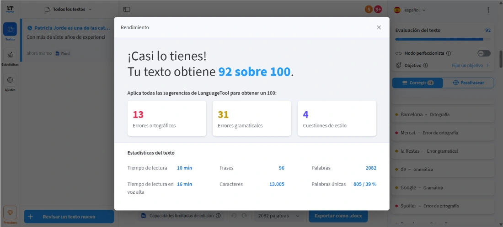Image resolution: width=503 pixels, height=227 pixels.
Task: Click Exportar como .docx button
Action: coord(338,216)
